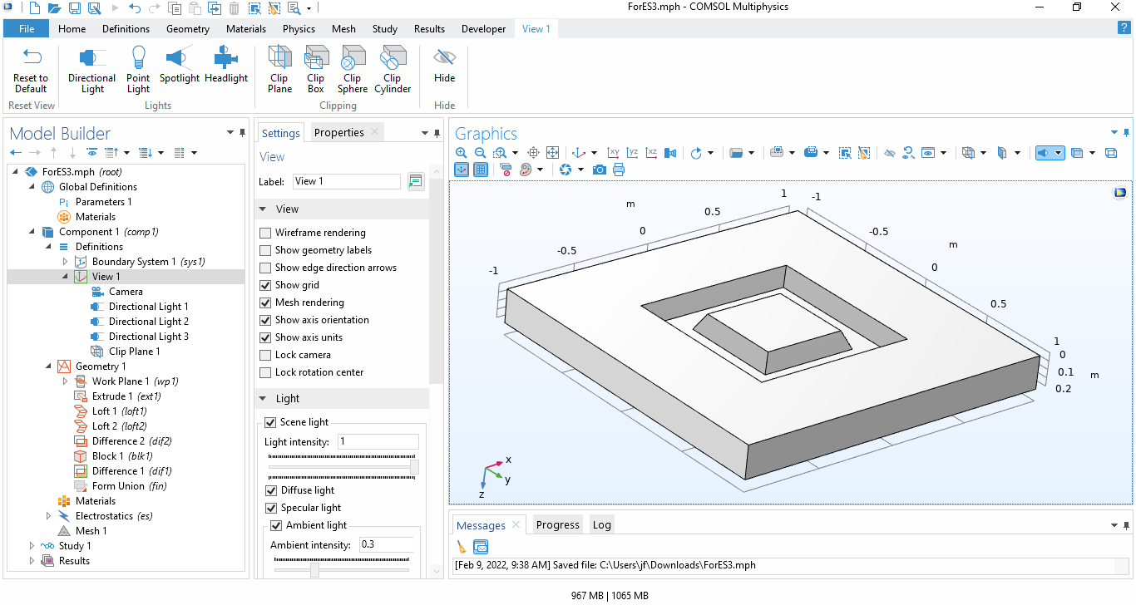Collapse the Light settings section
1136x605 pixels.
point(264,399)
